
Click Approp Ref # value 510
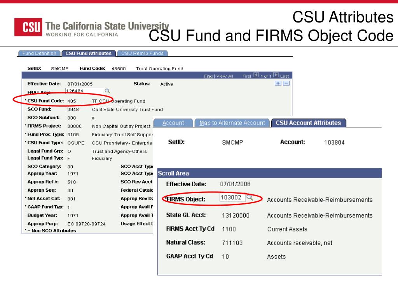click(x=72, y=182)
